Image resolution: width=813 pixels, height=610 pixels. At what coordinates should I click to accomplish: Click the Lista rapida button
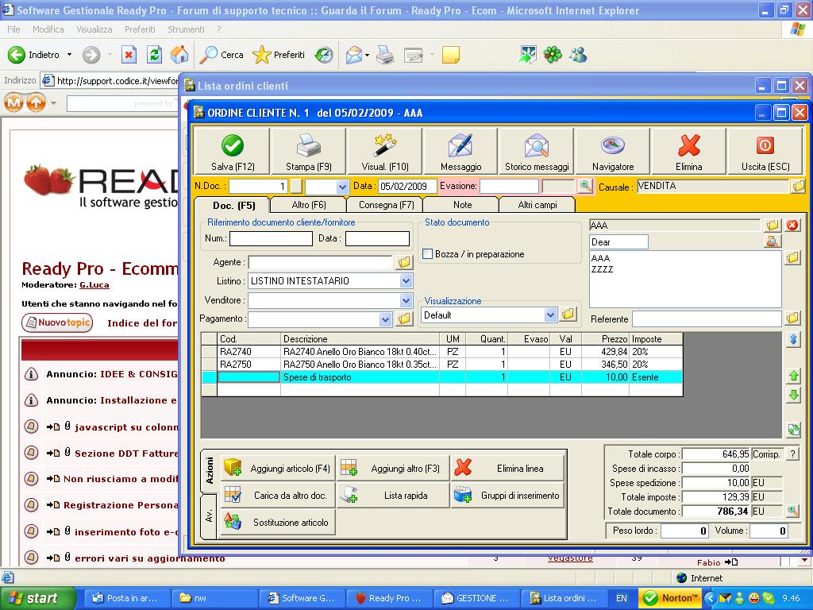393,496
